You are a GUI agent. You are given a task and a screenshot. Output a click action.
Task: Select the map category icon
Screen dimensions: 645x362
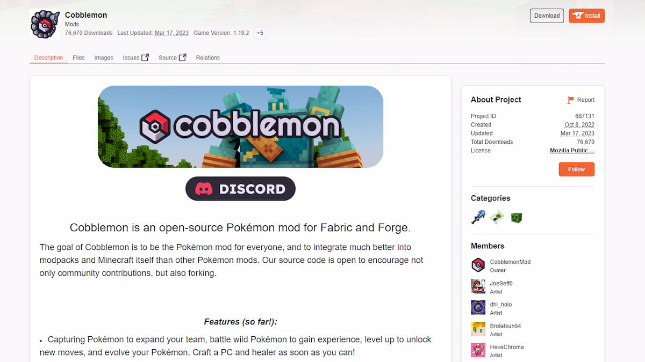[497, 217]
